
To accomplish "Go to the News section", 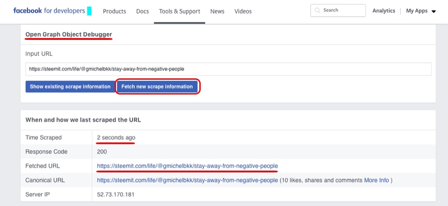I will click(x=217, y=12).
